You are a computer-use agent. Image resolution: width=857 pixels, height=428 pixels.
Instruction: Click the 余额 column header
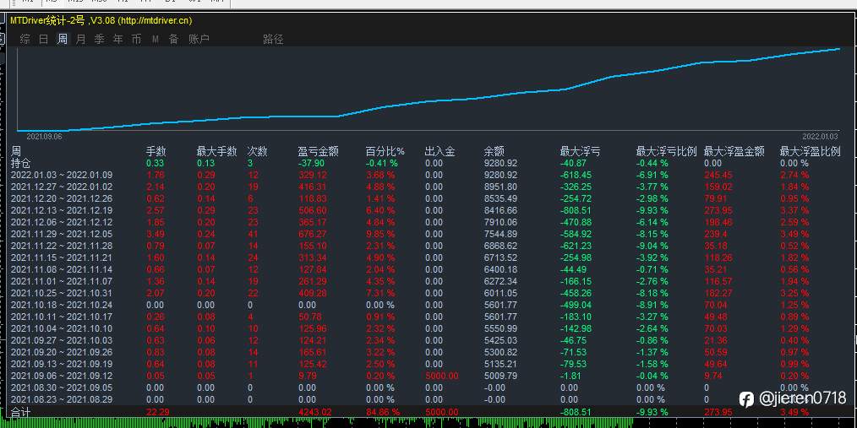pos(494,151)
